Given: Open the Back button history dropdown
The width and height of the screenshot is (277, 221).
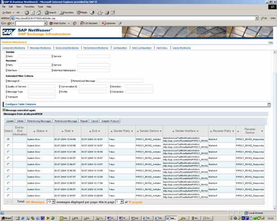Looking at the screenshot, I should click(14, 13).
